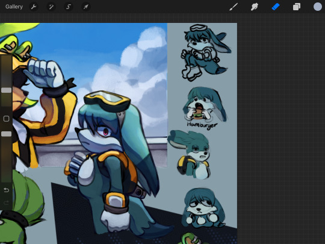Screen dimensions: 325x244
Task: Click the brush size slider handle
Action: [x=6, y=90]
